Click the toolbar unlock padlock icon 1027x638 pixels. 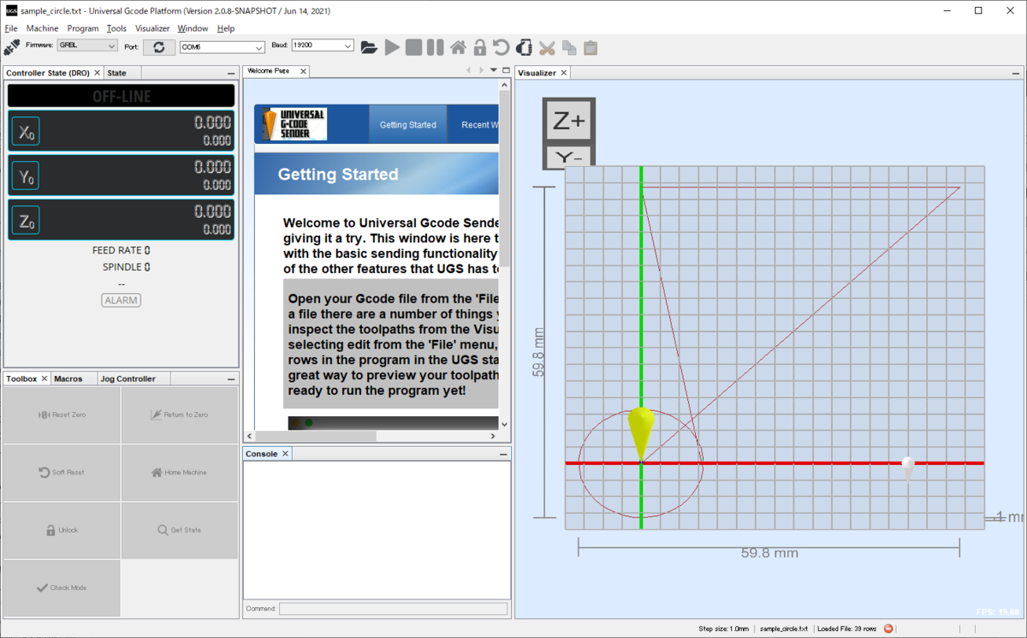pos(479,47)
